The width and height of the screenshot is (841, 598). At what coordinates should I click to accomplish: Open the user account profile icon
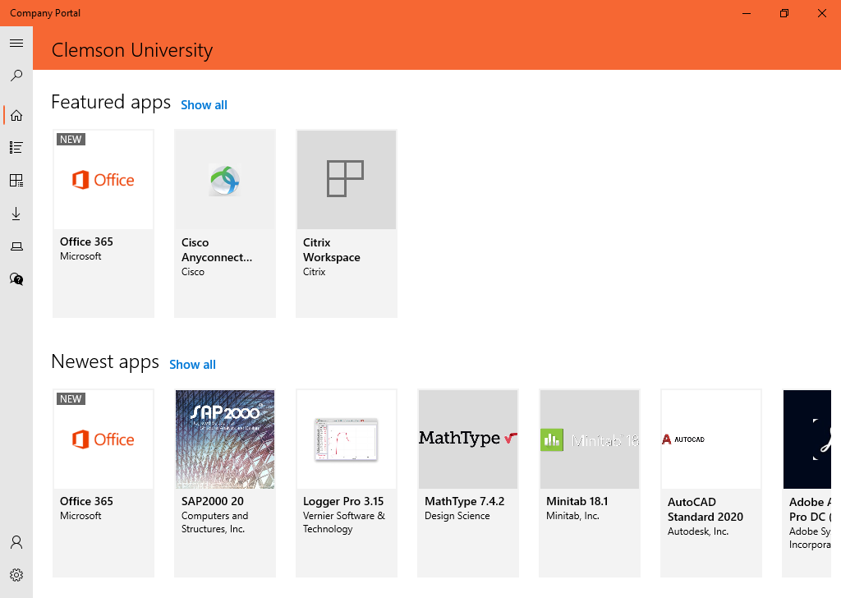tap(16, 542)
